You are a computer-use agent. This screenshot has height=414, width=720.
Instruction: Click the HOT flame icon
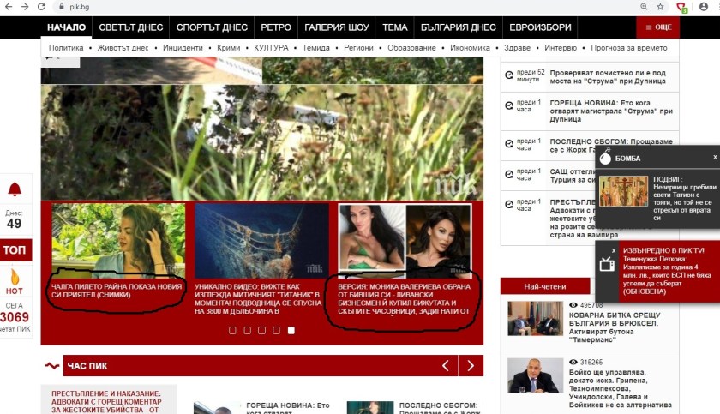15,279
